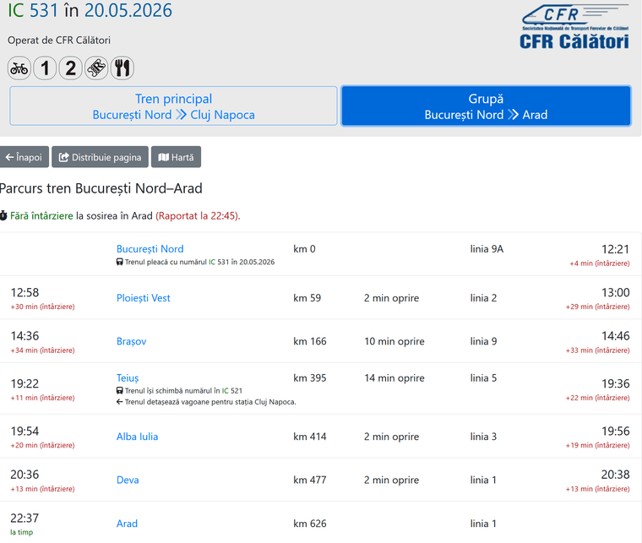Click the first class '1' icon
Image resolution: width=642 pixels, height=543 pixels.
point(45,68)
